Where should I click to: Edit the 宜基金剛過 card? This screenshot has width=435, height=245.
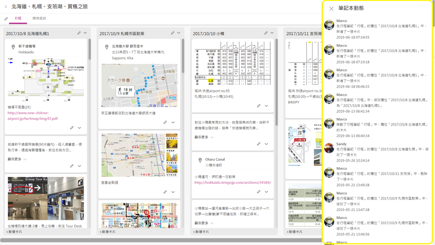click(x=165, y=192)
